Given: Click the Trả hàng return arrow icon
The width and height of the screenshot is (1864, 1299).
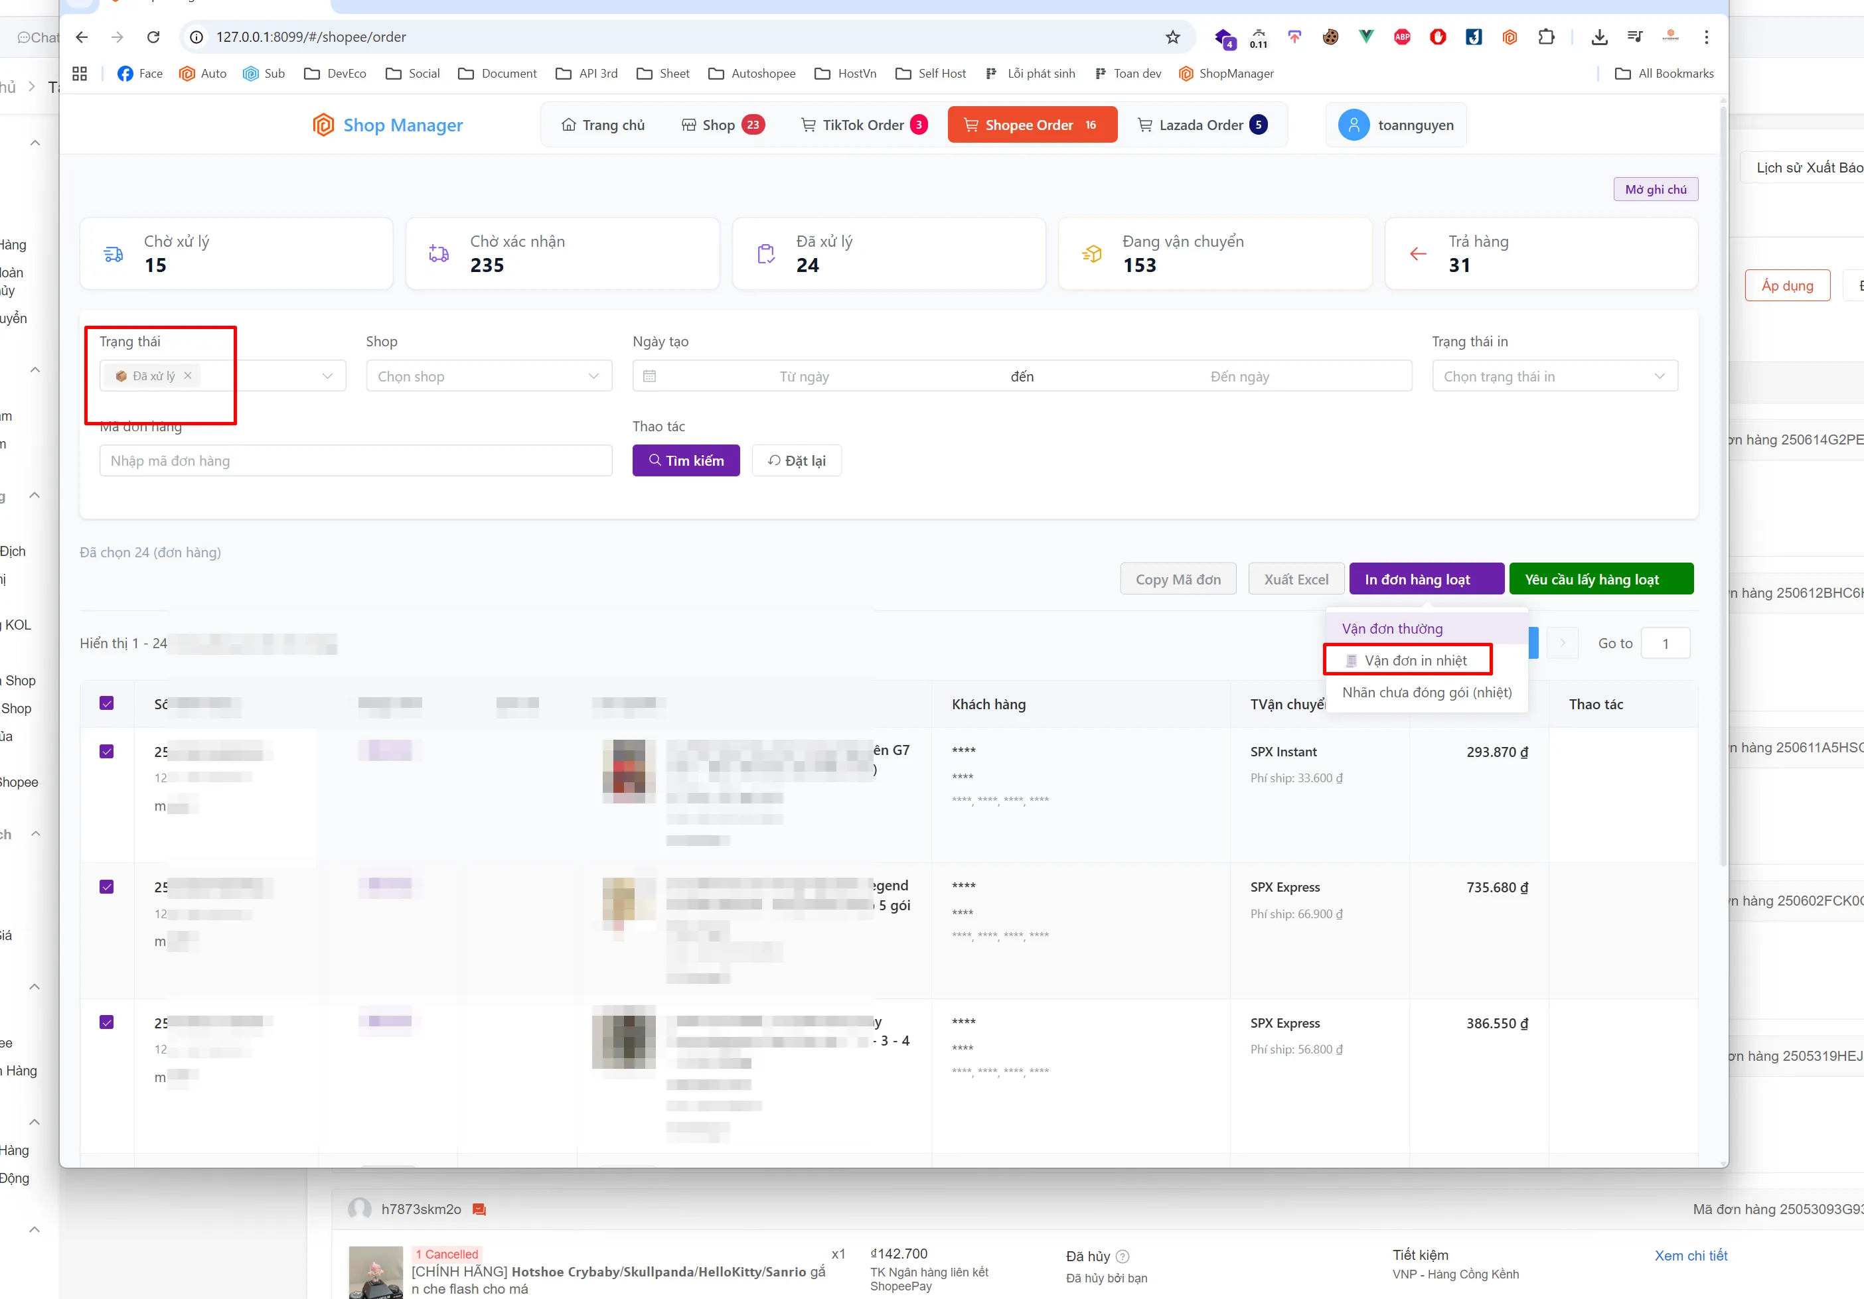Looking at the screenshot, I should (1417, 254).
